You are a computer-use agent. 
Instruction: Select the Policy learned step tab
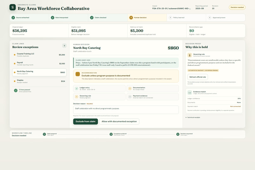point(186,17)
